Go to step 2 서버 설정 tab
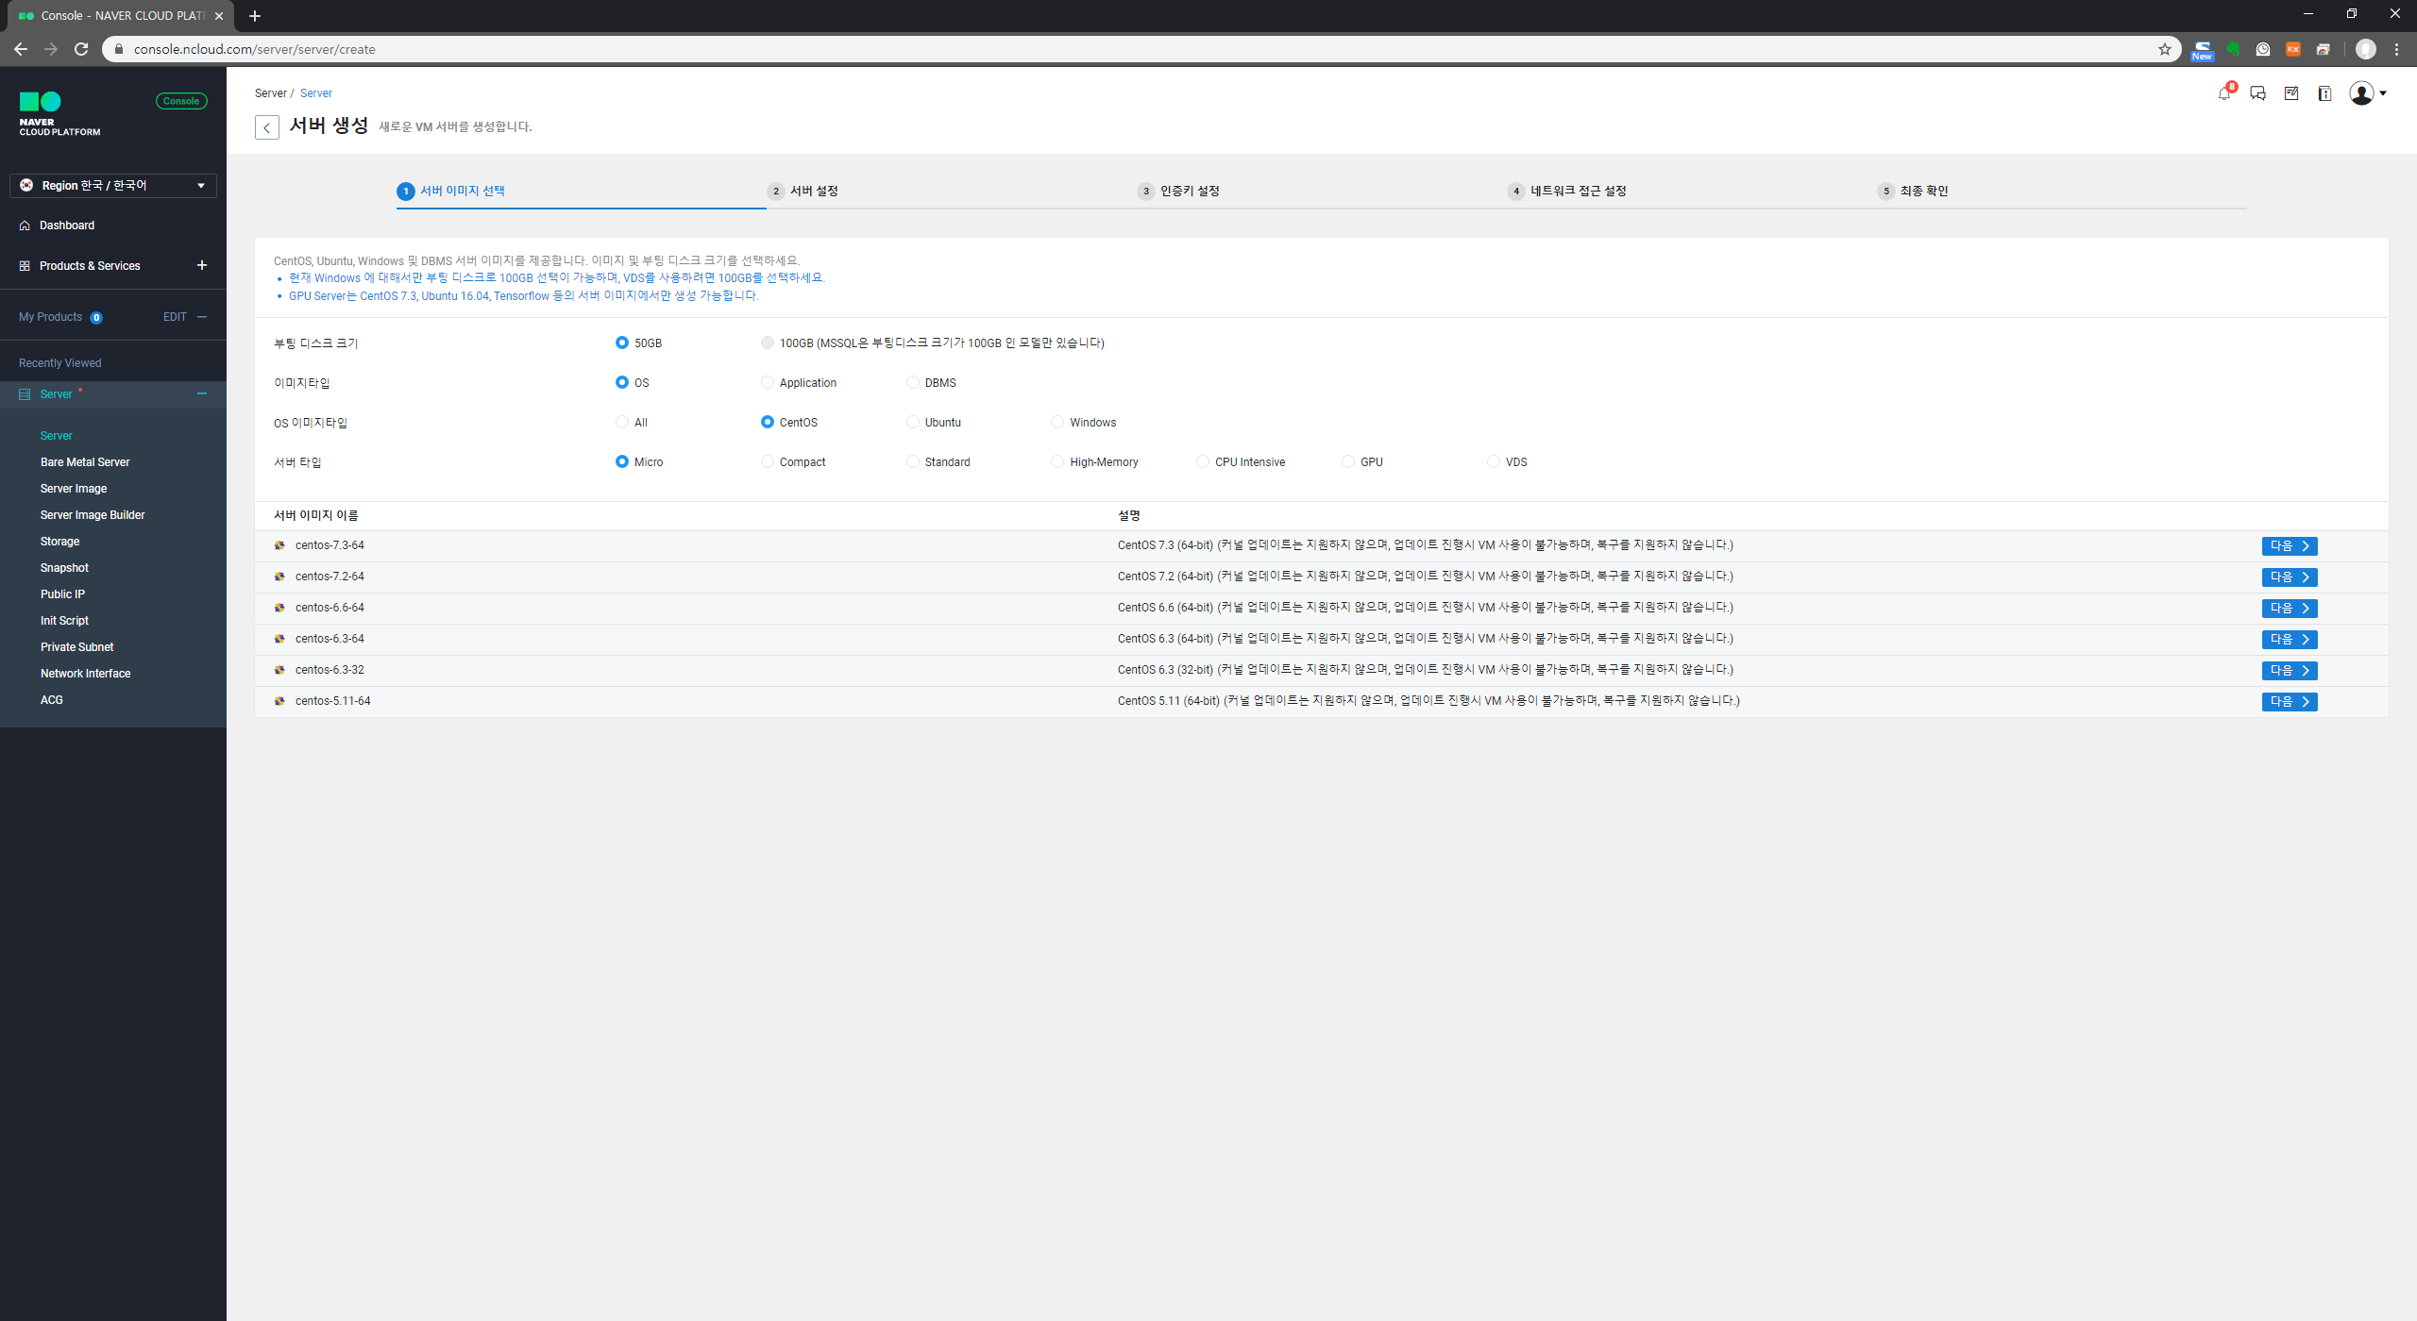The height and width of the screenshot is (1321, 2417). click(x=812, y=192)
